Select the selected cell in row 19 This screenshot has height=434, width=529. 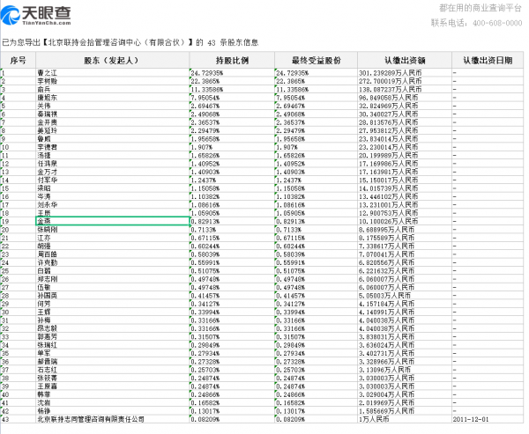(112, 221)
